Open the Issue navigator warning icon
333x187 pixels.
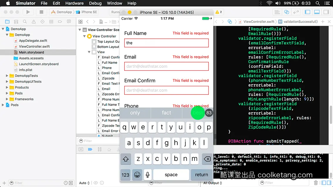tap(33, 22)
